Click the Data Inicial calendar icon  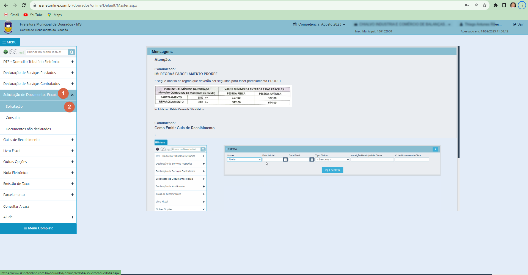tap(285, 160)
